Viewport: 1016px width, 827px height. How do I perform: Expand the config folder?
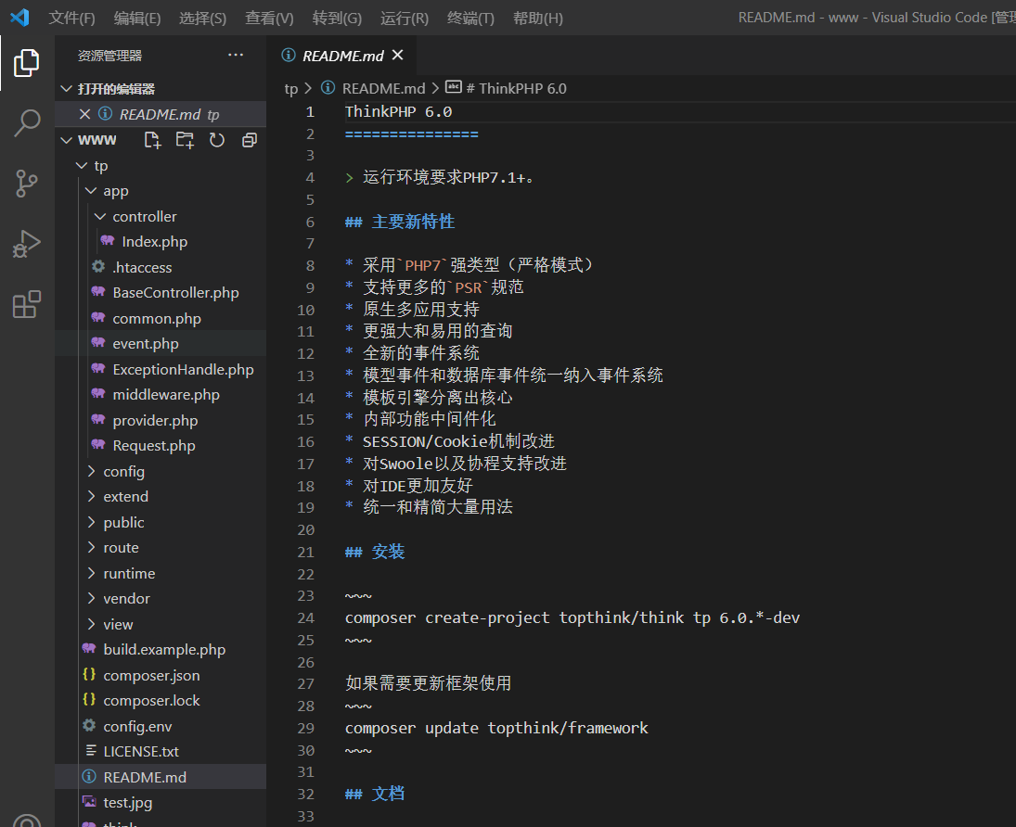123,471
